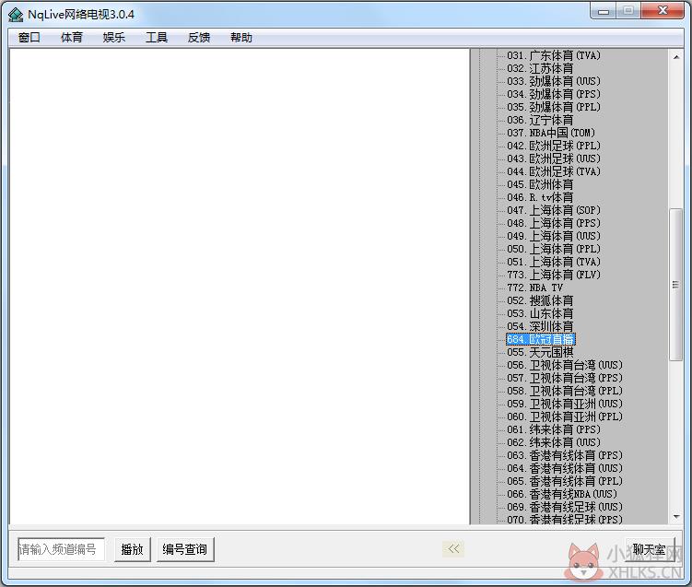Open the 帮助 menu
This screenshot has width=692, height=587.
(x=241, y=38)
